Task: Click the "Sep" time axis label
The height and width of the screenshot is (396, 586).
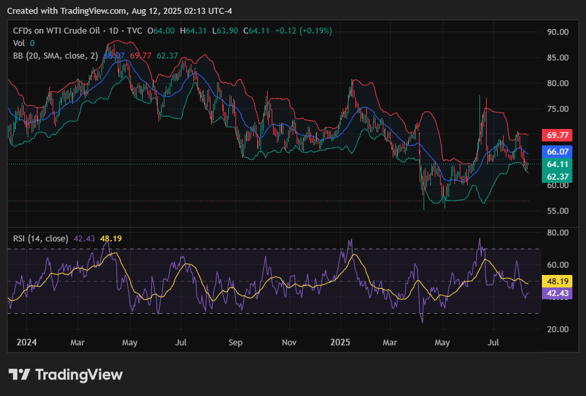Action: pos(235,342)
